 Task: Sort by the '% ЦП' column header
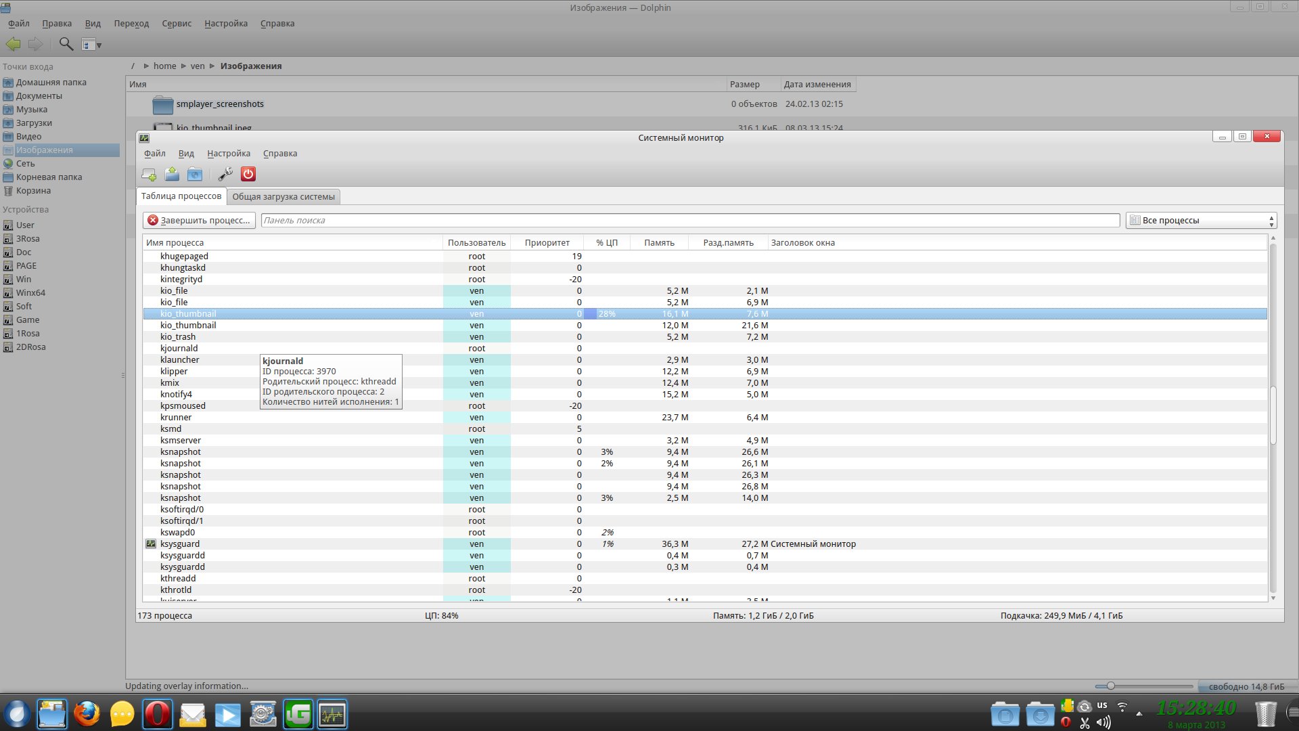point(606,243)
